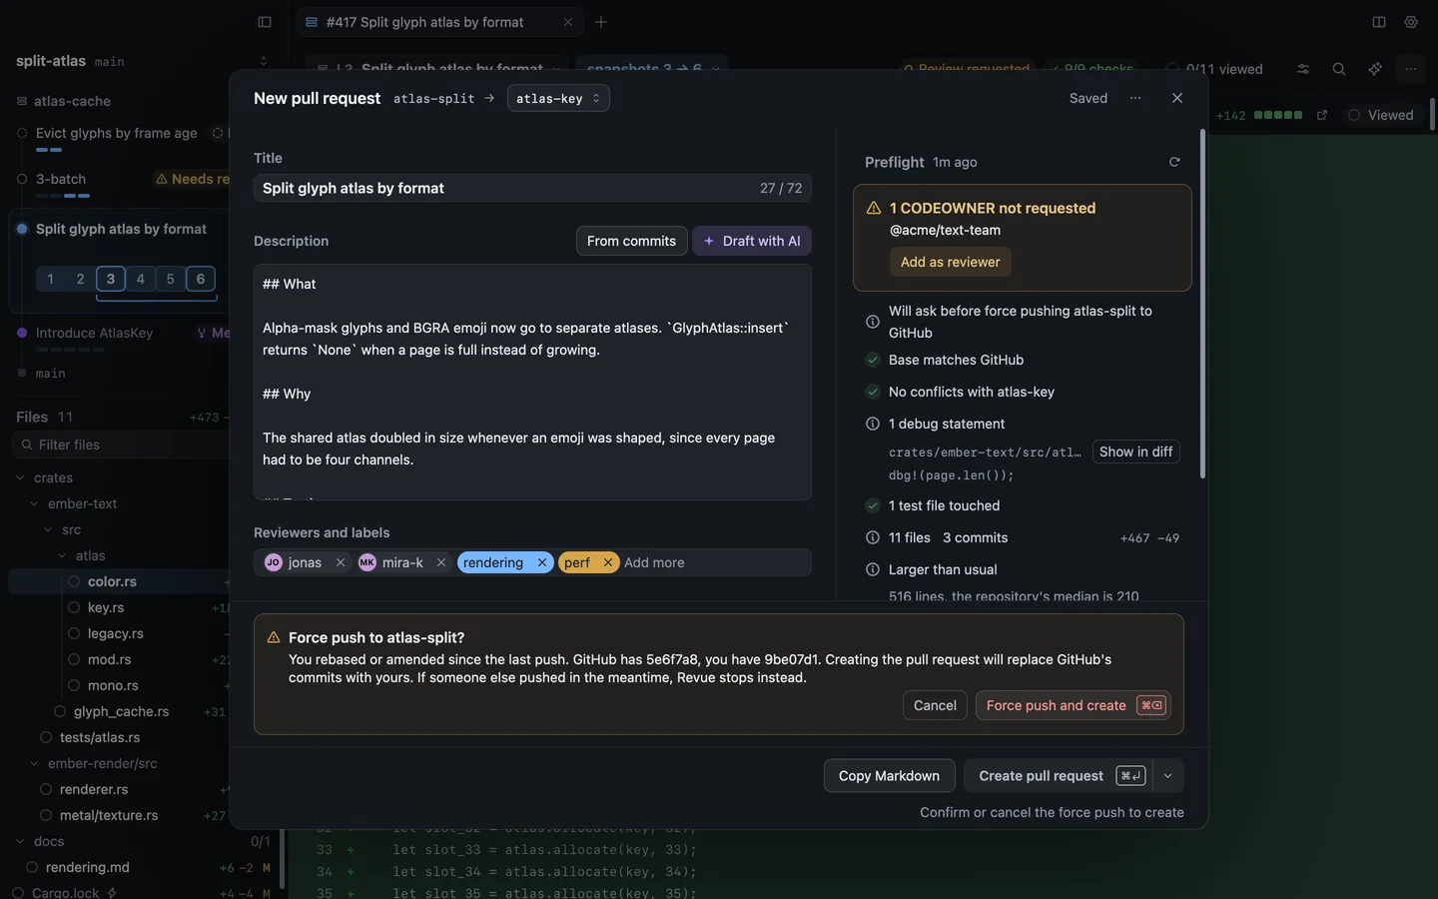This screenshot has width=1438, height=899.
Task: Click the Filter files search box
Action: point(122,445)
